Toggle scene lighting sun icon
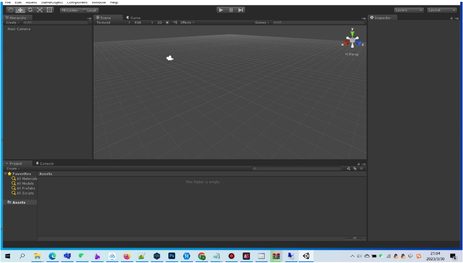The width and height of the screenshot is (463, 263). [167, 22]
